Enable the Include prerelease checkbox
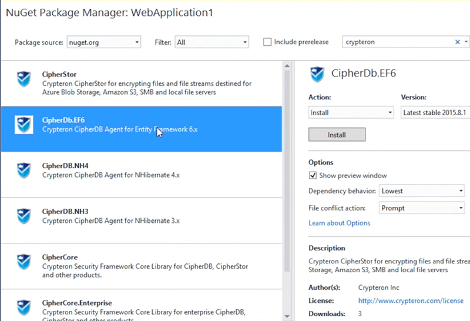The height and width of the screenshot is (321, 470). point(268,42)
